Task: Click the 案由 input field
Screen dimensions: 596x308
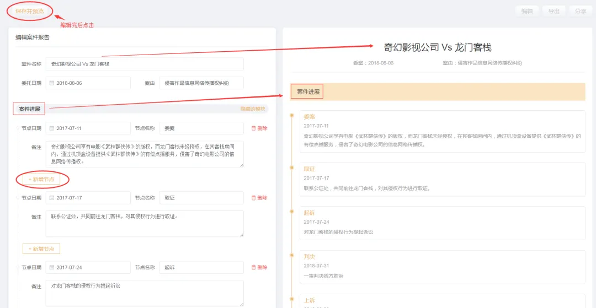Action: (x=201, y=83)
